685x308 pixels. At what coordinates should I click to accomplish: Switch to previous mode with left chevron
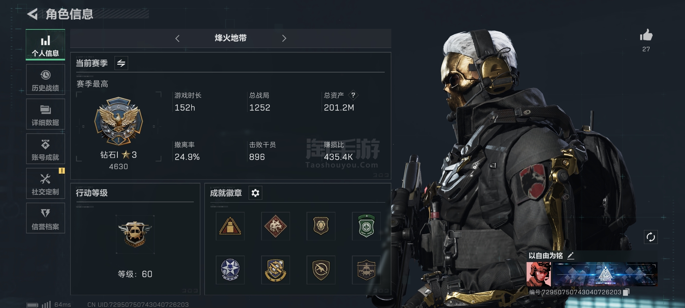177,38
